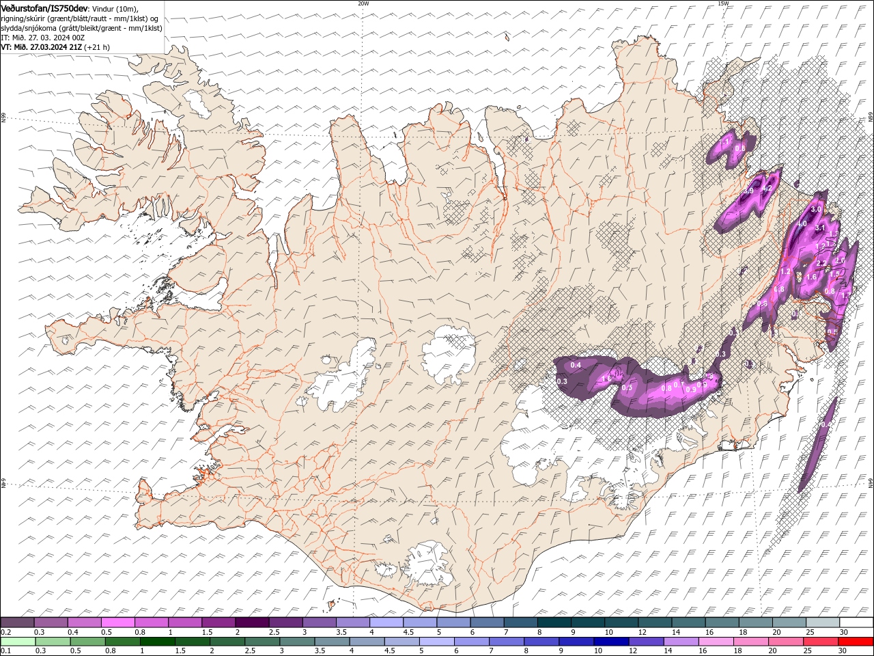874x656 pixels.
Task: Select the dark purple 2–2.5 snow legend swatch
Action: 252,623
